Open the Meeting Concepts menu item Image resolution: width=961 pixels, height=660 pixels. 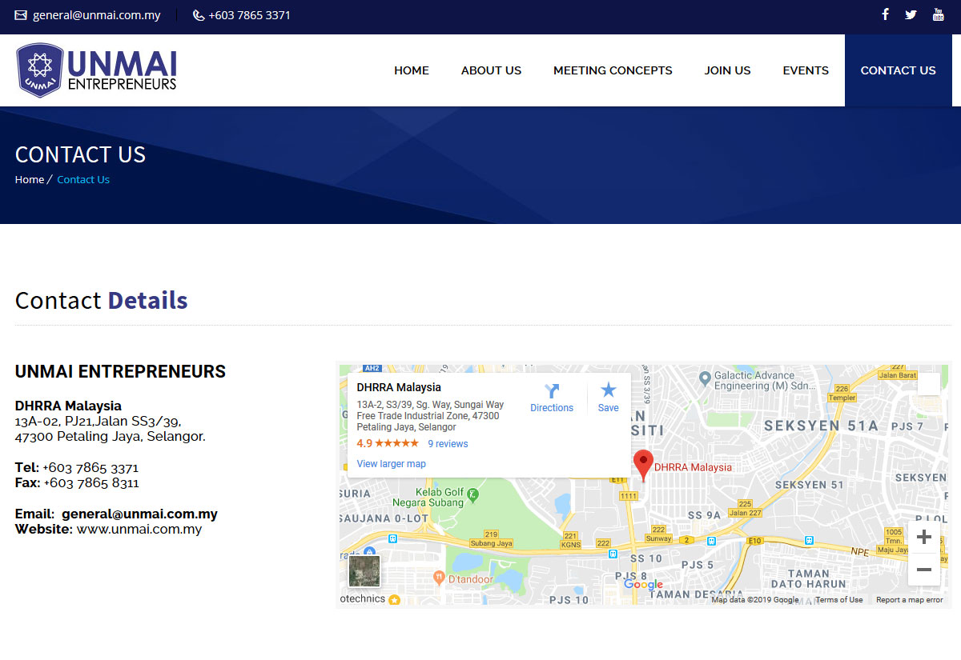coord(613,70)
